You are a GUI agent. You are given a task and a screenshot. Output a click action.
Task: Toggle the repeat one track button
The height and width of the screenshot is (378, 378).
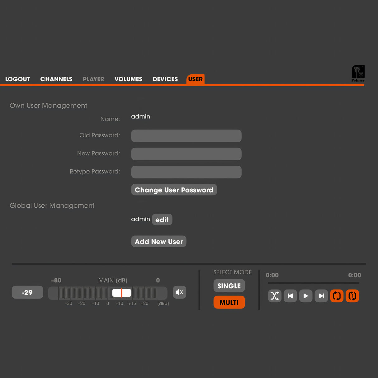click(x=352, y=296)
